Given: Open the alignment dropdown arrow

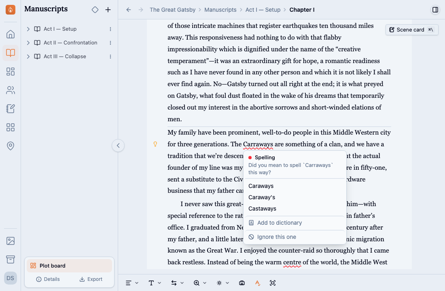Looking at the screenshot, I should (137, 283).
